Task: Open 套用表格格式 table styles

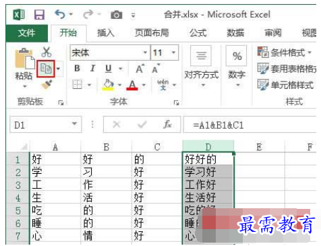Action: 287,69
